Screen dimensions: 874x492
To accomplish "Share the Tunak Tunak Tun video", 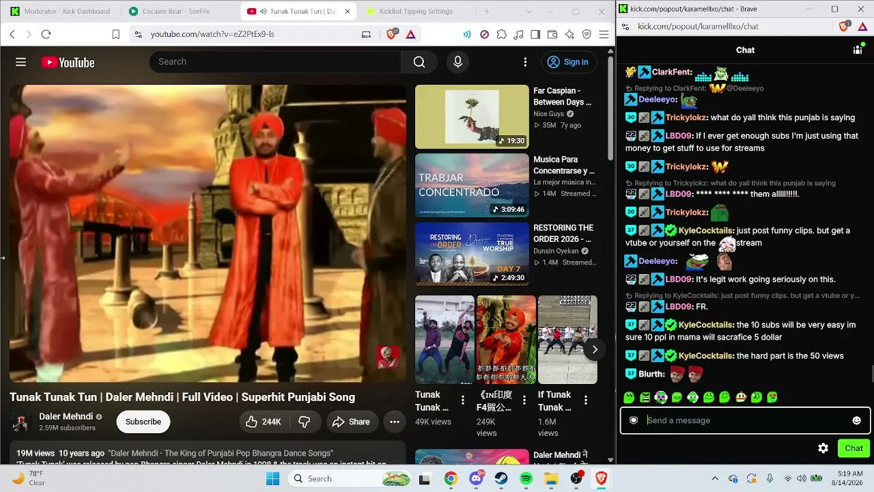I will click(351, 422).
